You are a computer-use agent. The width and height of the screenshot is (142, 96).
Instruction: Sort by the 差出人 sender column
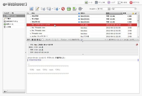point(83,13)
